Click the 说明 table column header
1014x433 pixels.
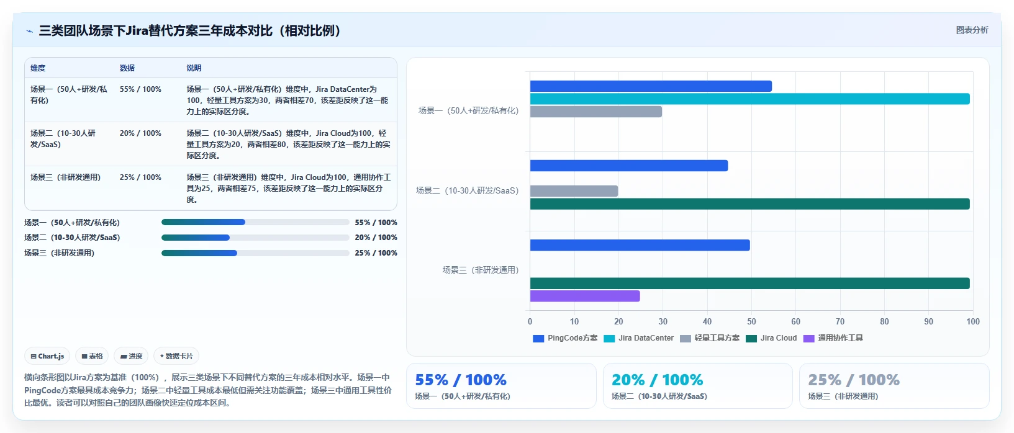point(194,68)
